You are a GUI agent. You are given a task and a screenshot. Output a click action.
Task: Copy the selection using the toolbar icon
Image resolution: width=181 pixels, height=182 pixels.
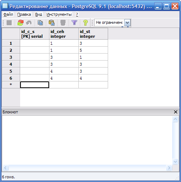pos(40,23)
